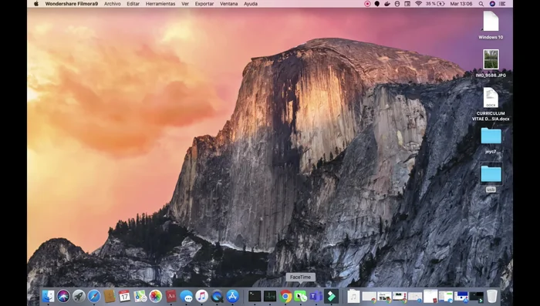The width and height of the screenshot is (540, 306).
Task: Click the Mar 13:06 clock
Action: tap(461, 4)
